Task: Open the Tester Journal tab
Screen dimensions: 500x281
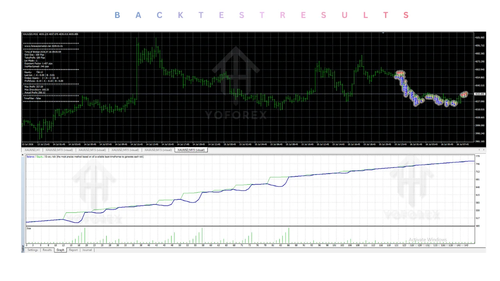Action: tap(87, 250)
